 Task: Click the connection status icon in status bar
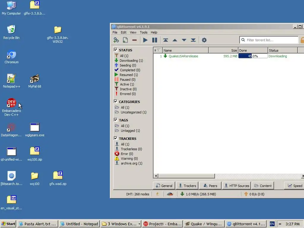[157, 194]
